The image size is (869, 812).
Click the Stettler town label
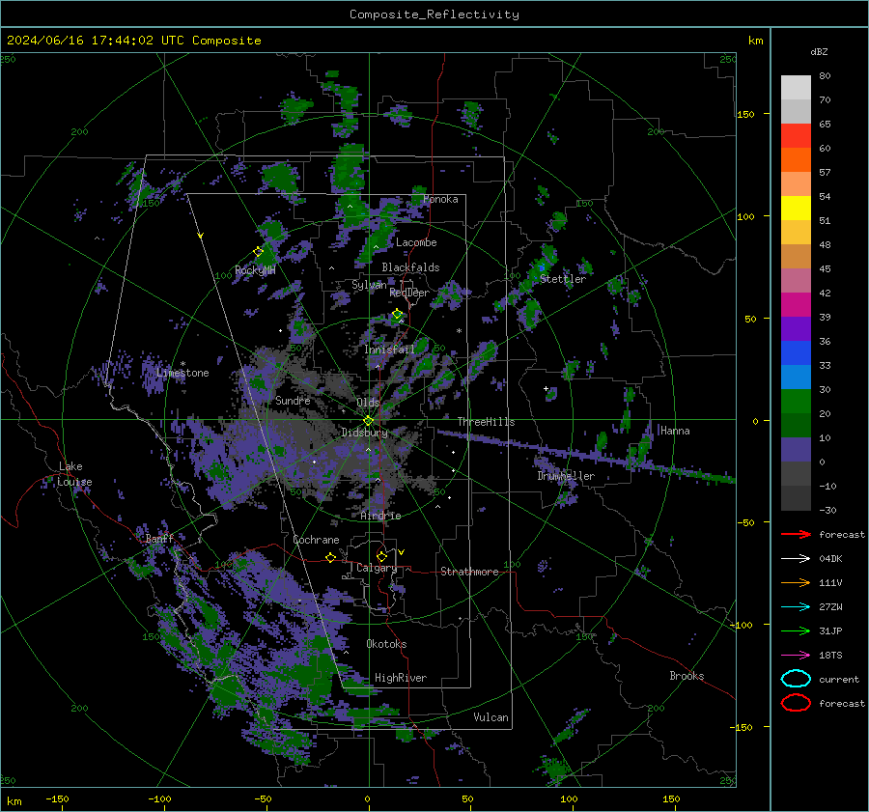(563, 279)
